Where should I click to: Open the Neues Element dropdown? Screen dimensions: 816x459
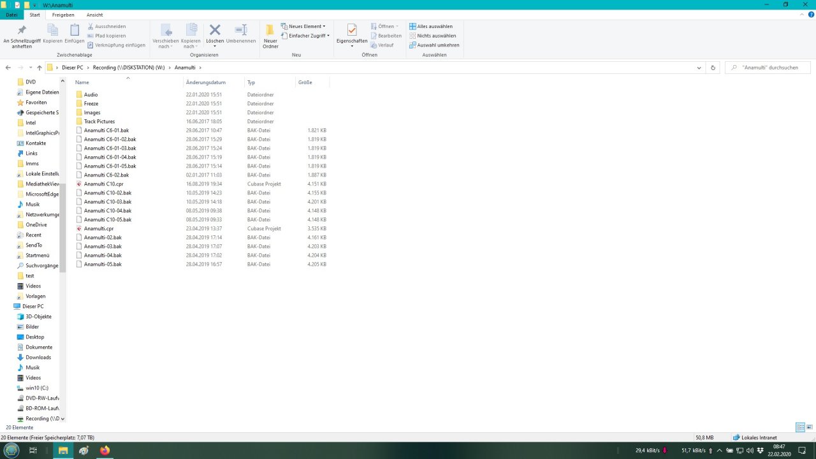(303, 26)
